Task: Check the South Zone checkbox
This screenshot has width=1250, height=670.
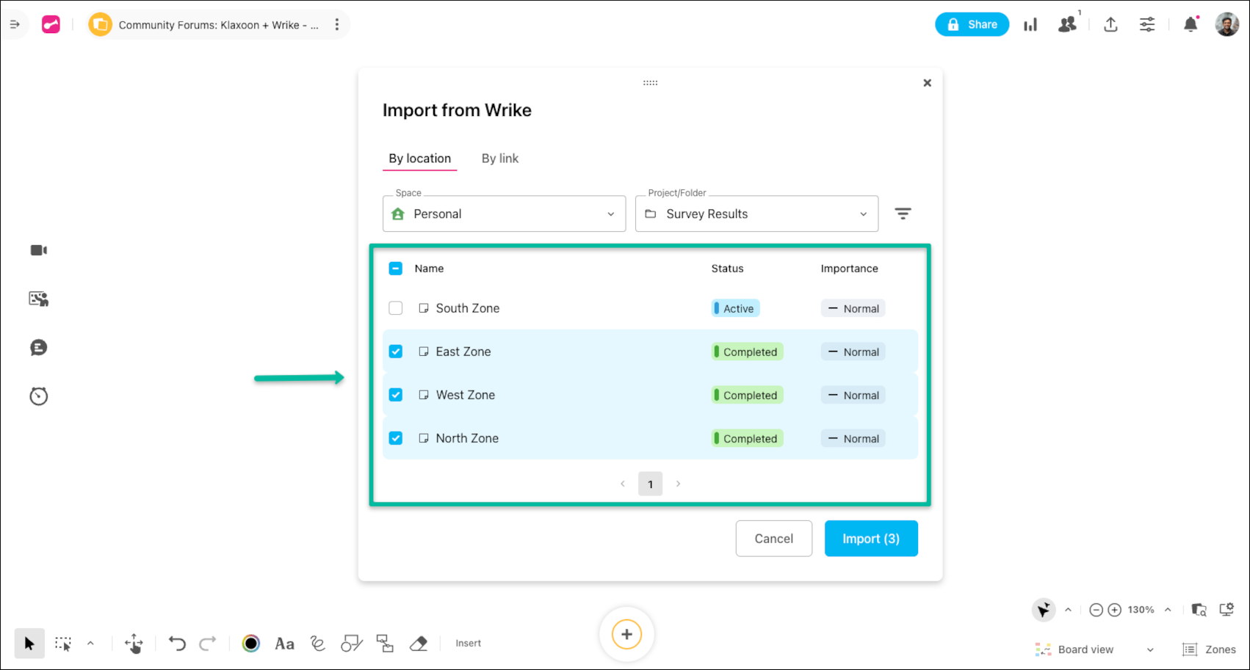Action: point(395,308)
